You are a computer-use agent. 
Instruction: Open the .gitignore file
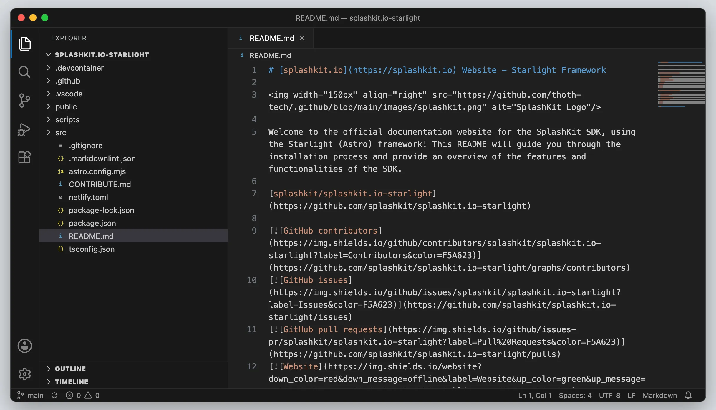[x=134, y=146]
